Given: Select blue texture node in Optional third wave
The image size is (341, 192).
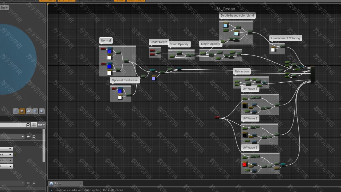Looking at the screenshot, I should point(120,90).
